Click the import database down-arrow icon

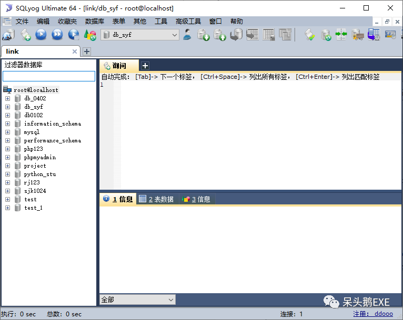203,35
